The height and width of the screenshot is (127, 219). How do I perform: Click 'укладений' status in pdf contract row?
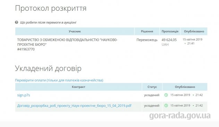pos(152,106)
